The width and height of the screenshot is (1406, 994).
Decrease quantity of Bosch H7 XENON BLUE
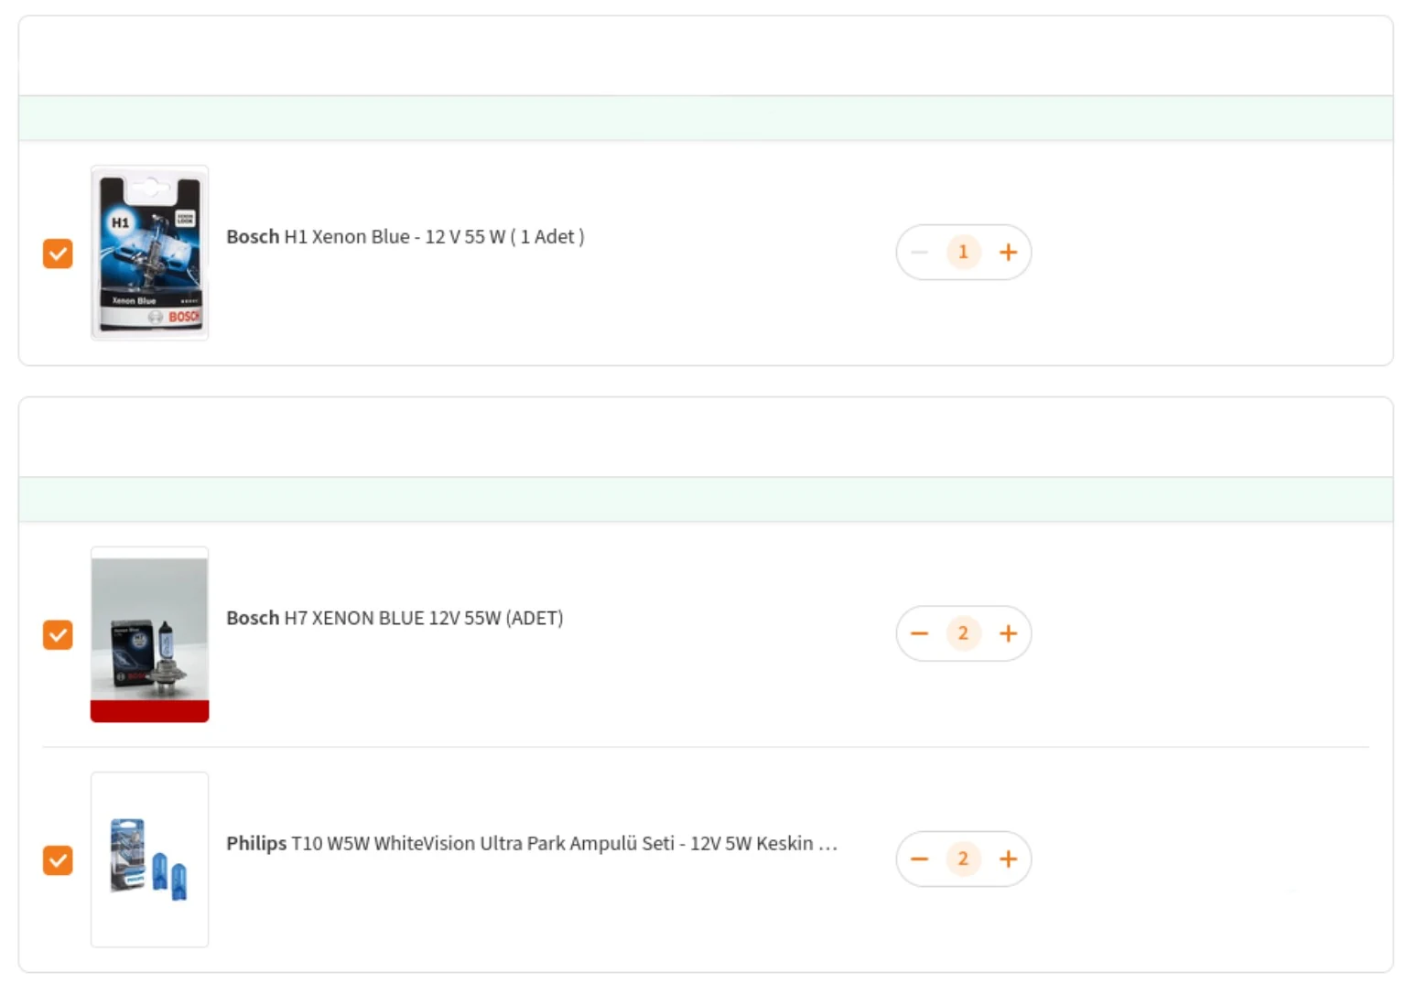point(920,633)
